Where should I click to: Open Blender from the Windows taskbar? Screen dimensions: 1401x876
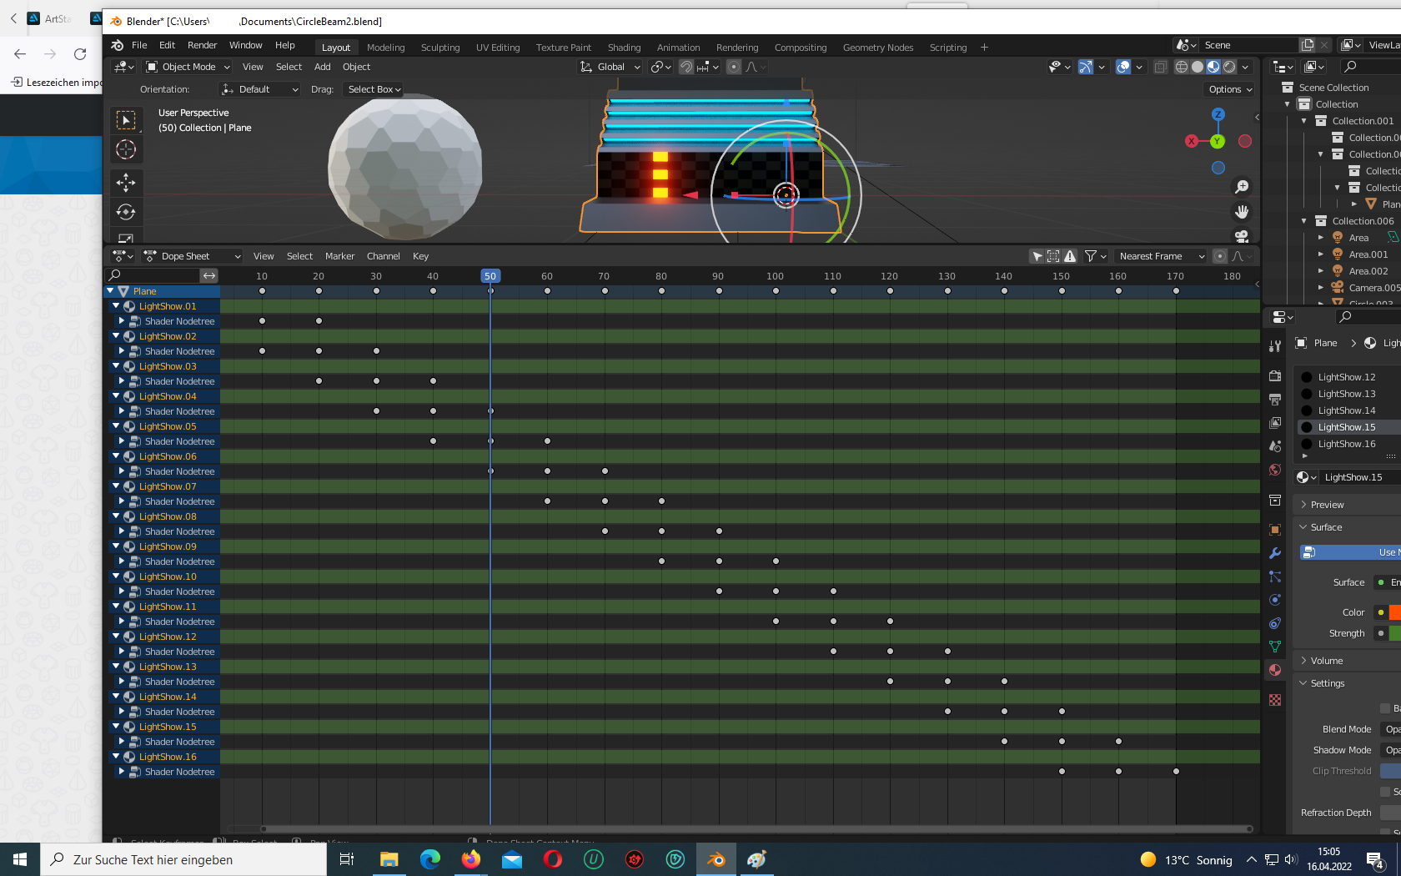(716, 859)
